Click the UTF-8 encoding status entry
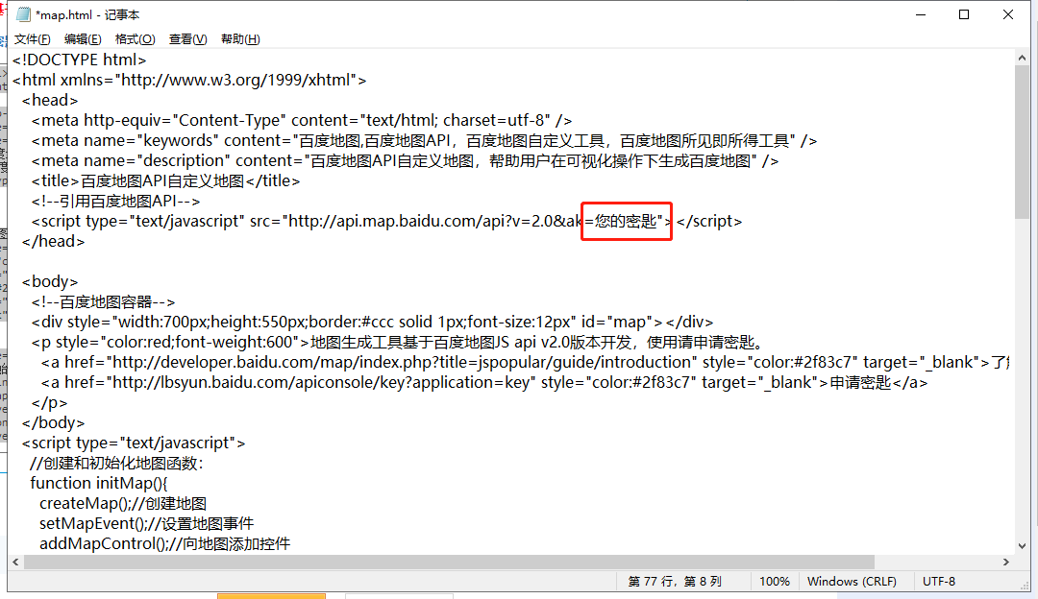Image resolution: width=1038 pixels, height=599 pixels. click(939, 582)
